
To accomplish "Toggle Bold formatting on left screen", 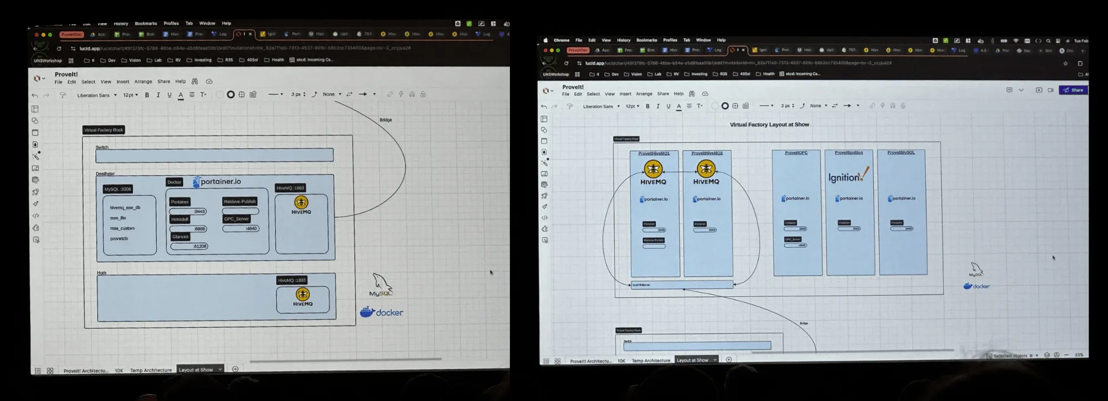I will [x=147, y=95].
